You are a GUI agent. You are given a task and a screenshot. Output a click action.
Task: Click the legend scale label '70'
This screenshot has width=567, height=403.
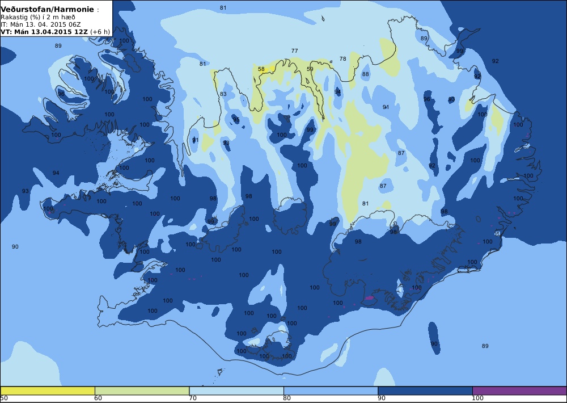(x=193, y=398)
